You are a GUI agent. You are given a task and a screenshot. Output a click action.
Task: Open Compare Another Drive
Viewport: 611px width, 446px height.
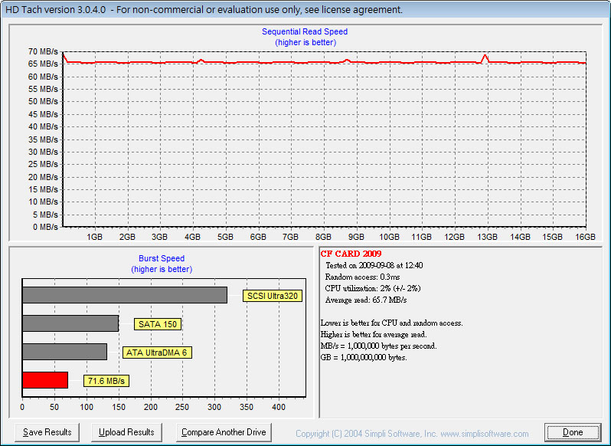[x=224, y=432]
